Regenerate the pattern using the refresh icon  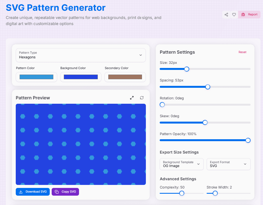pos(142,98)
